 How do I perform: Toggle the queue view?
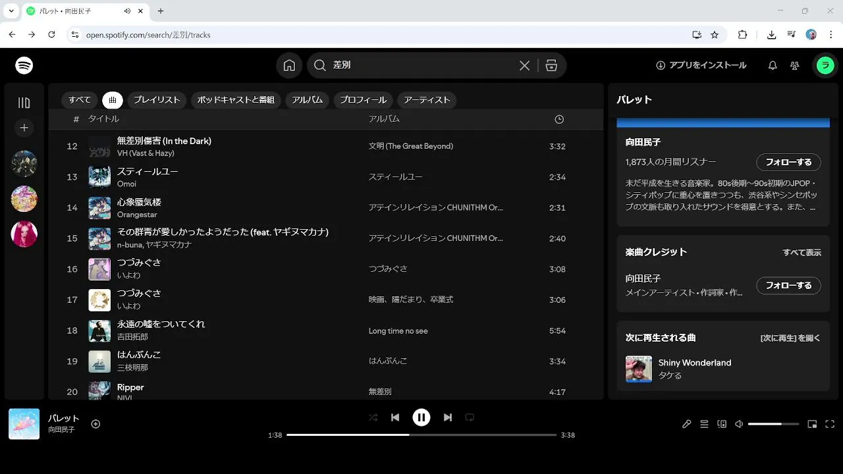point(704,424)
